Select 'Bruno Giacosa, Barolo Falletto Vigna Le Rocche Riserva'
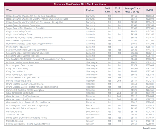160x133 pixels. [32, 87]
